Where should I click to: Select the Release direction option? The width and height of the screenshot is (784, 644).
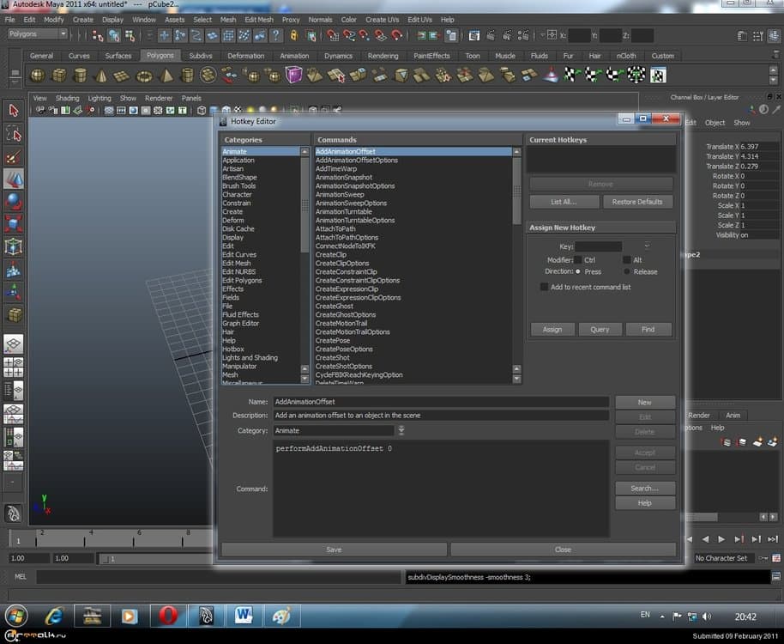point(626,271)
